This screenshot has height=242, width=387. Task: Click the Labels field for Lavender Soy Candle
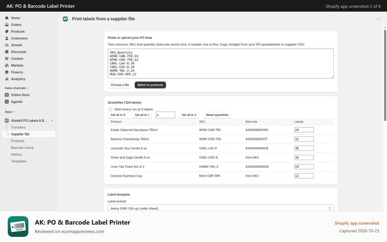(304, 148)
